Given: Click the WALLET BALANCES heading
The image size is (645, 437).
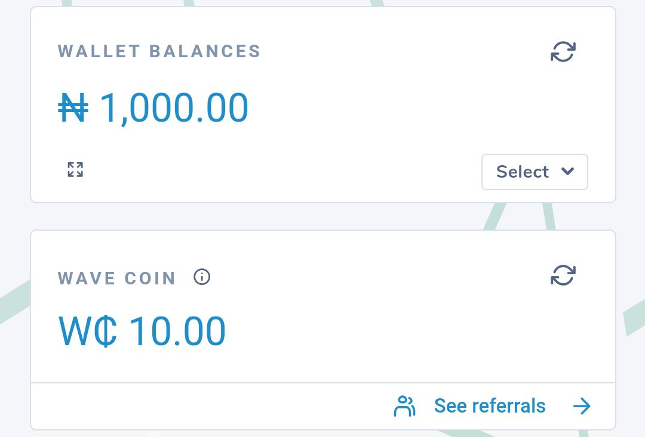Looking at the screenshot, I should coord(159,51).
